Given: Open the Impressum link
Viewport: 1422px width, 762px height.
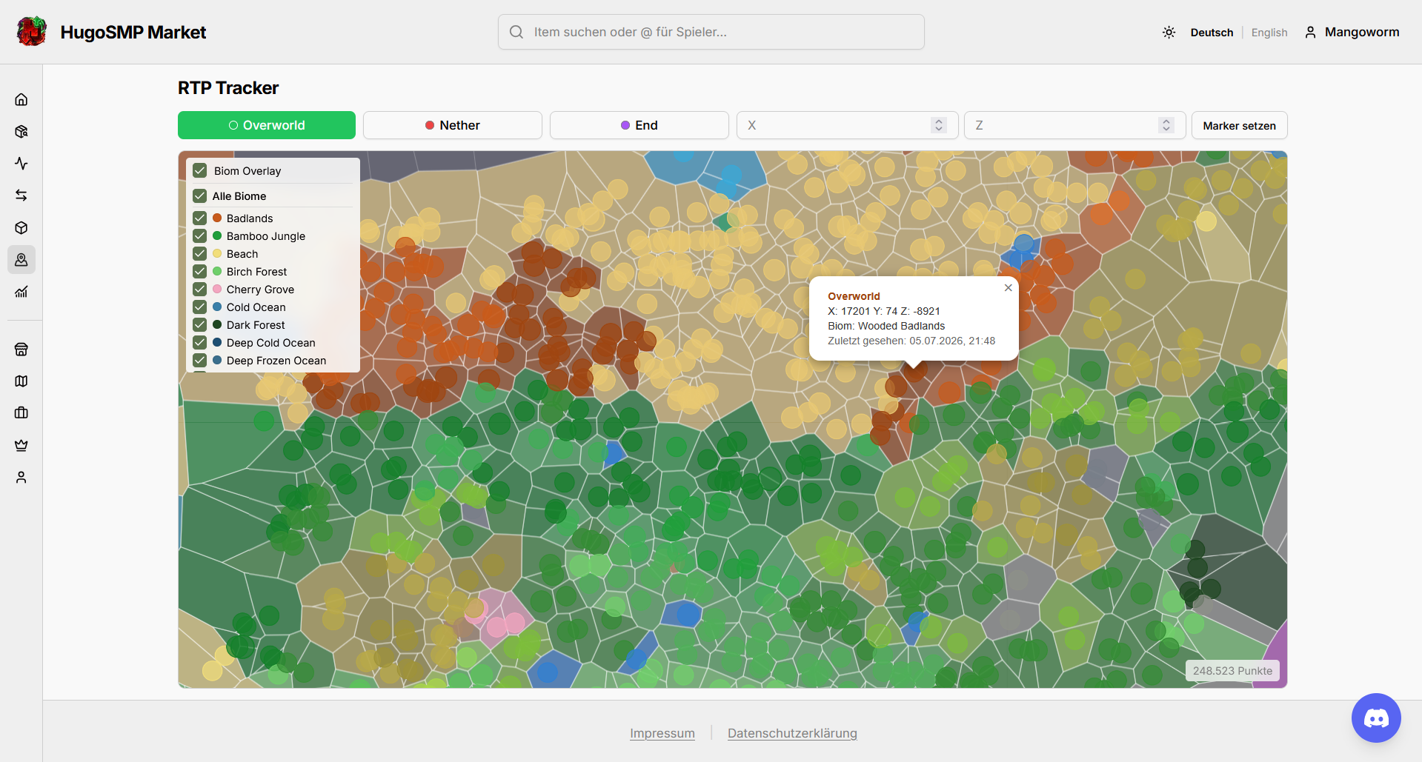Looking at the screenshot, I should tap(662, 733).
